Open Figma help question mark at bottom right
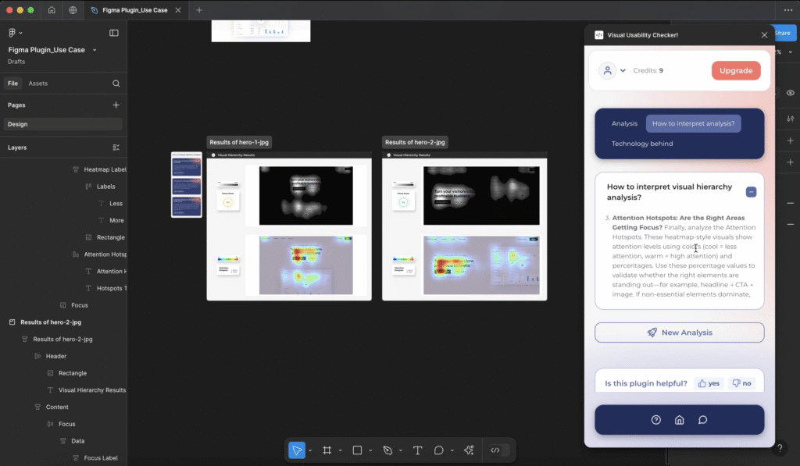800x466 pixels. (x=780, y=448)
